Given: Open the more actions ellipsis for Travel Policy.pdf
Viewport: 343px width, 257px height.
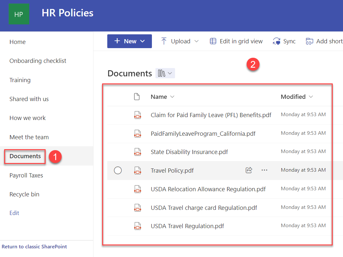Looking at the screenshot, I should [264, 170].
